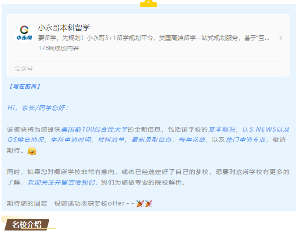Viewport: 297px width, 232px height.
Task: Click the second party popper emoji
Action: pyautogui.click(x=148, y=204)
